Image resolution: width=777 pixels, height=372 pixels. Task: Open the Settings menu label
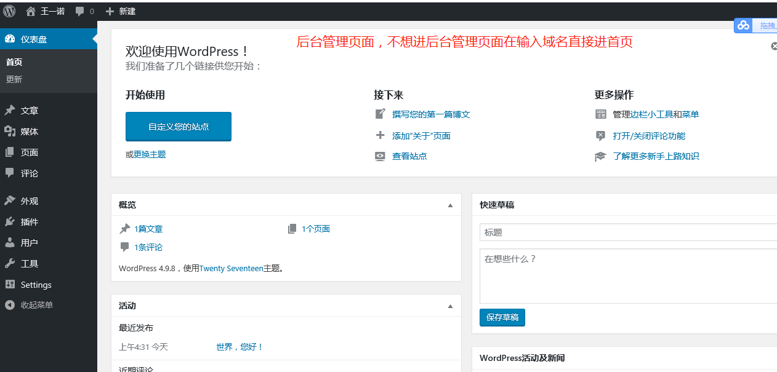click(x=36, y=285)
